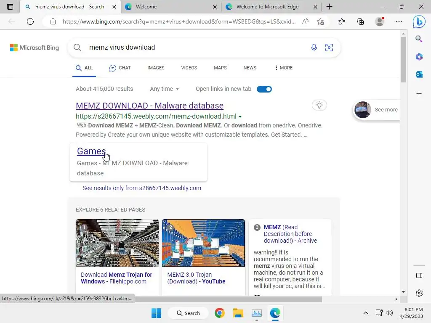Click the Filehippo card thumbnail image

tap(117, 243)
